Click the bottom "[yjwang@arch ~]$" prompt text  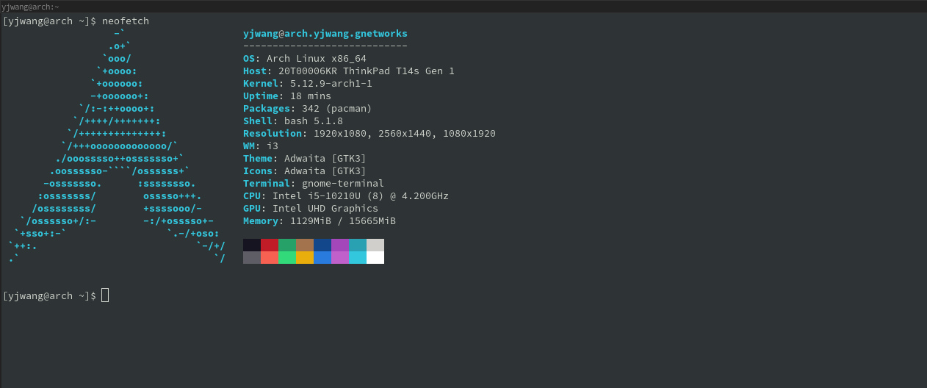point(49,296)
